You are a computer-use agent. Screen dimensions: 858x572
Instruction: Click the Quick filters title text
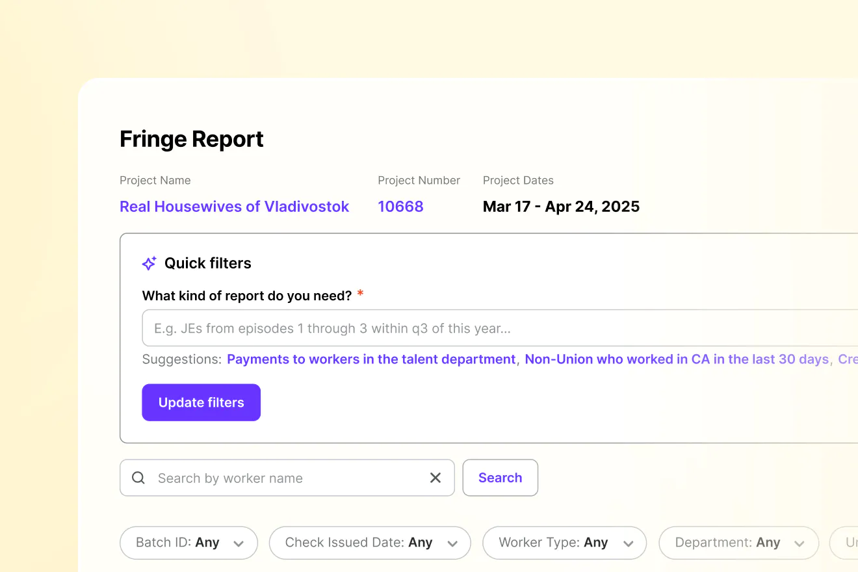pyautogui.click(x=208, y=263)
